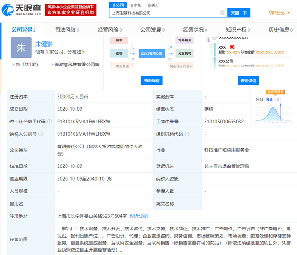
Task: Click status value 存续
Action: [208, 109]
